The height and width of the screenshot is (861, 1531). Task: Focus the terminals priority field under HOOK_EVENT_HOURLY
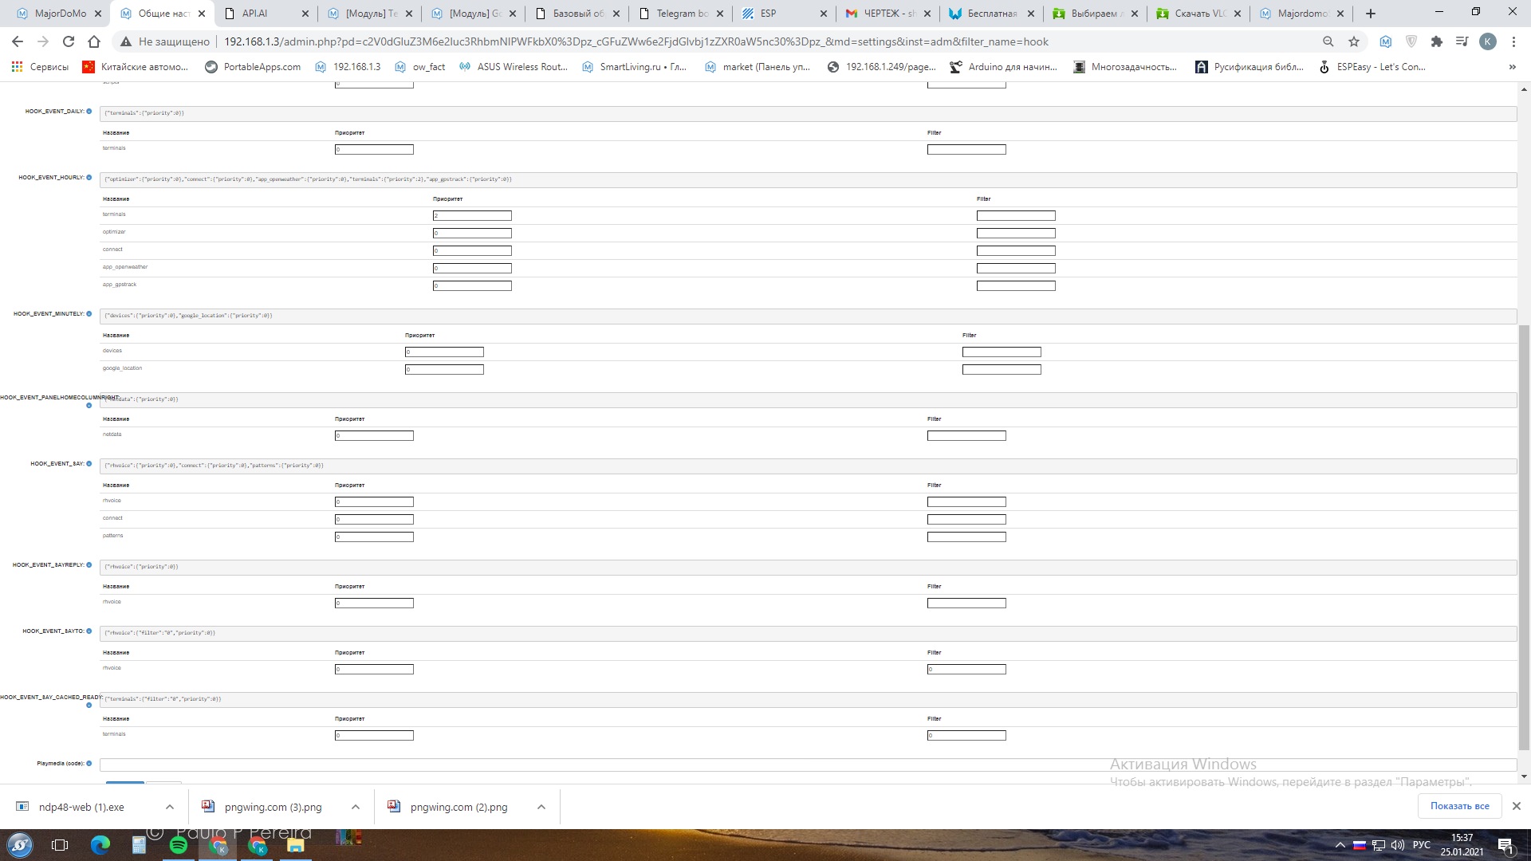pos(472,216)
